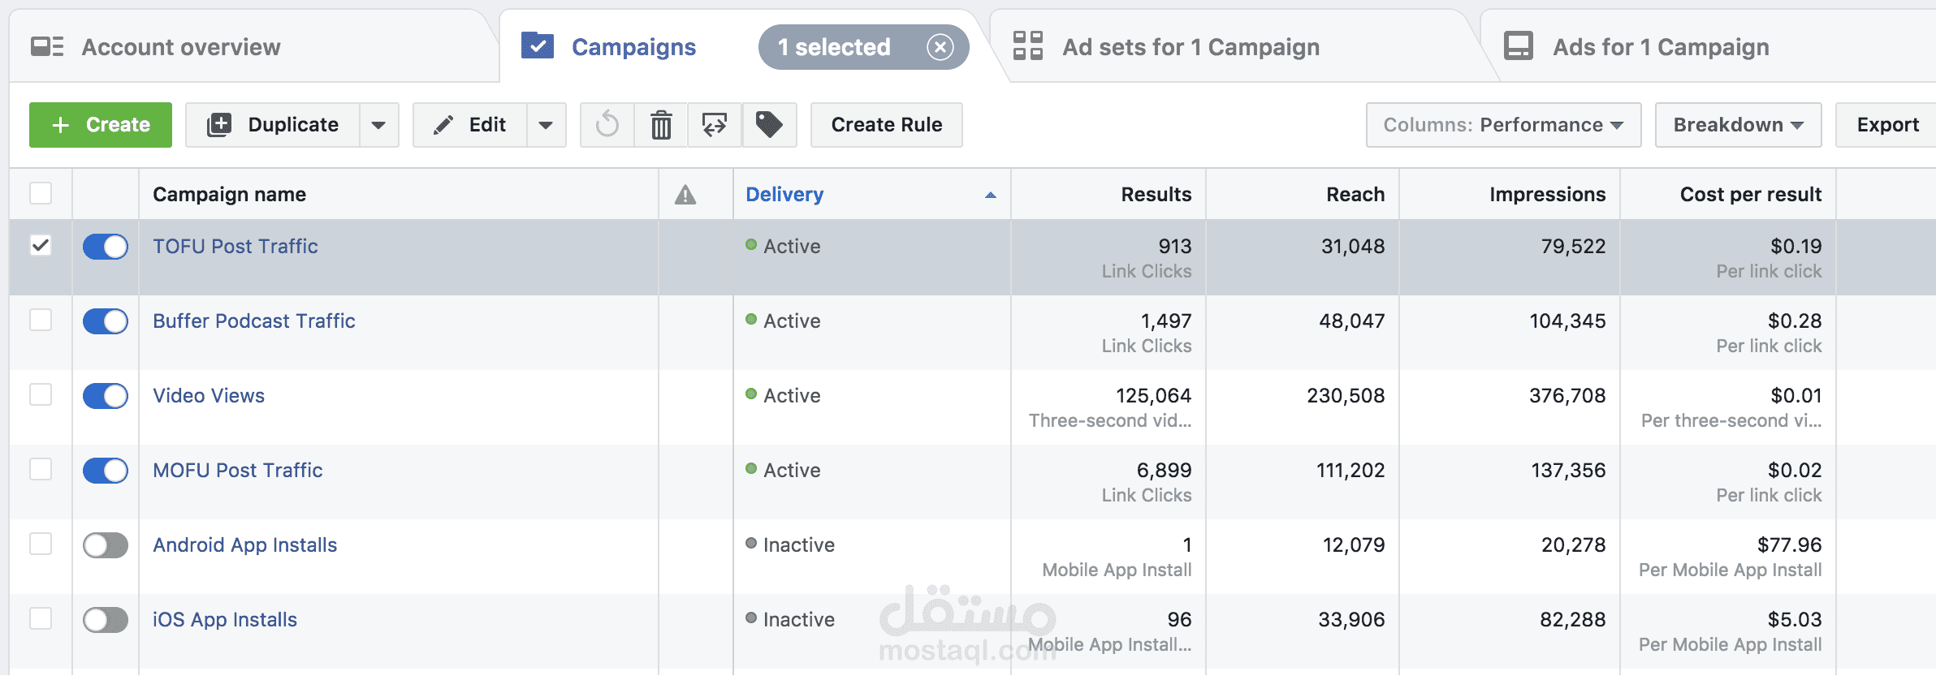Open Columns: Performance dropdown
The image size is (1936, 680).
coord(1503,125)
